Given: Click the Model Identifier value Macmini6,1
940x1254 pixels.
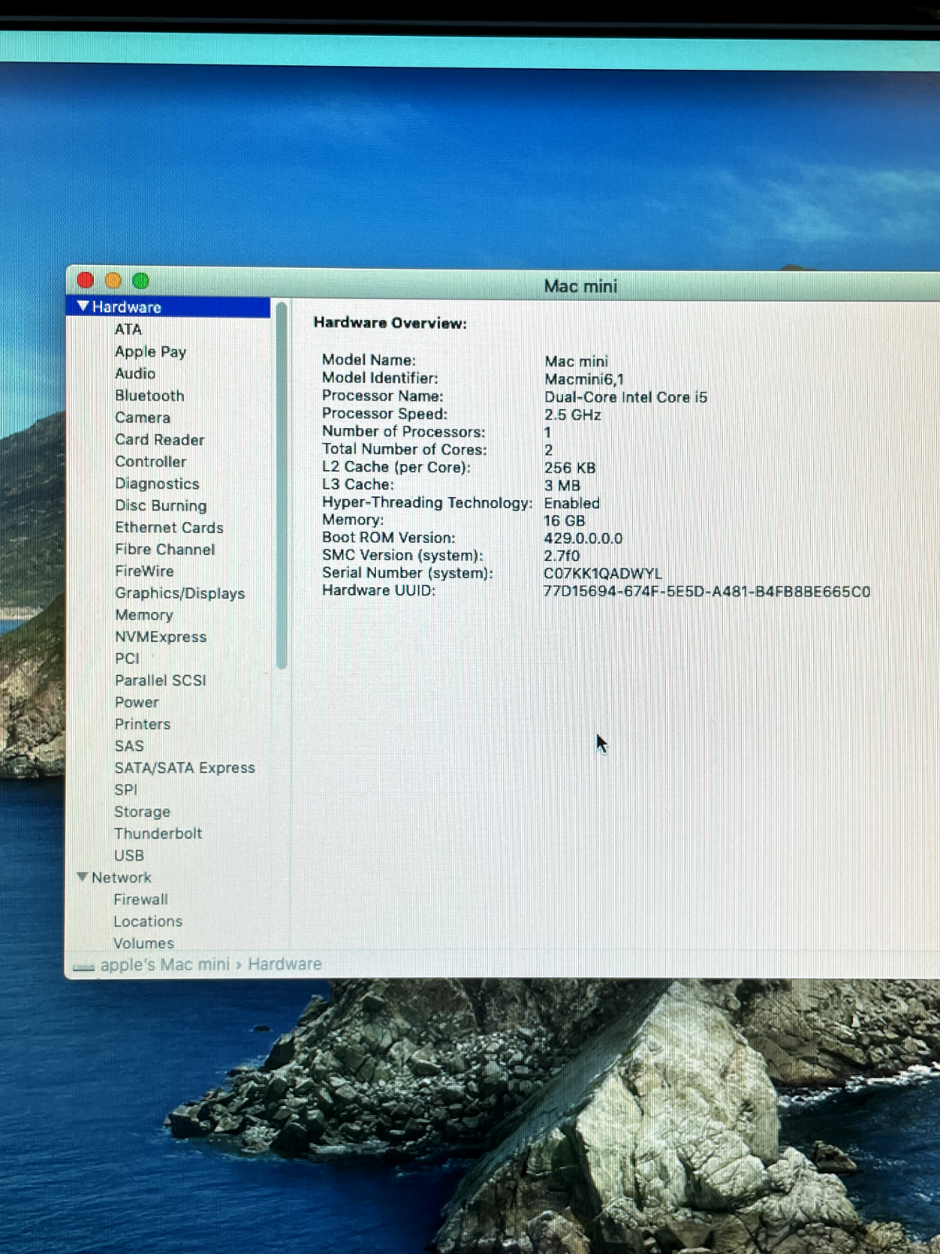Looking at the screenshot, I should (584, 379).
